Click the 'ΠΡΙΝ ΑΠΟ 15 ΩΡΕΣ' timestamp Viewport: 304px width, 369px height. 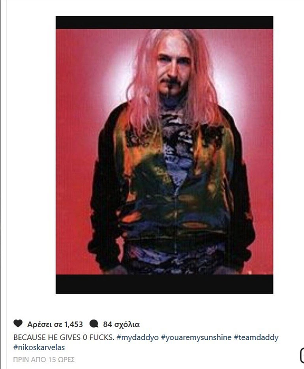tap(44, 360)
